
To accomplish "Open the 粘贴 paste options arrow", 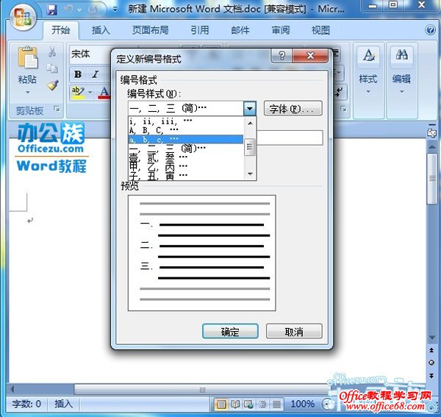I will (x=27, y=92).
